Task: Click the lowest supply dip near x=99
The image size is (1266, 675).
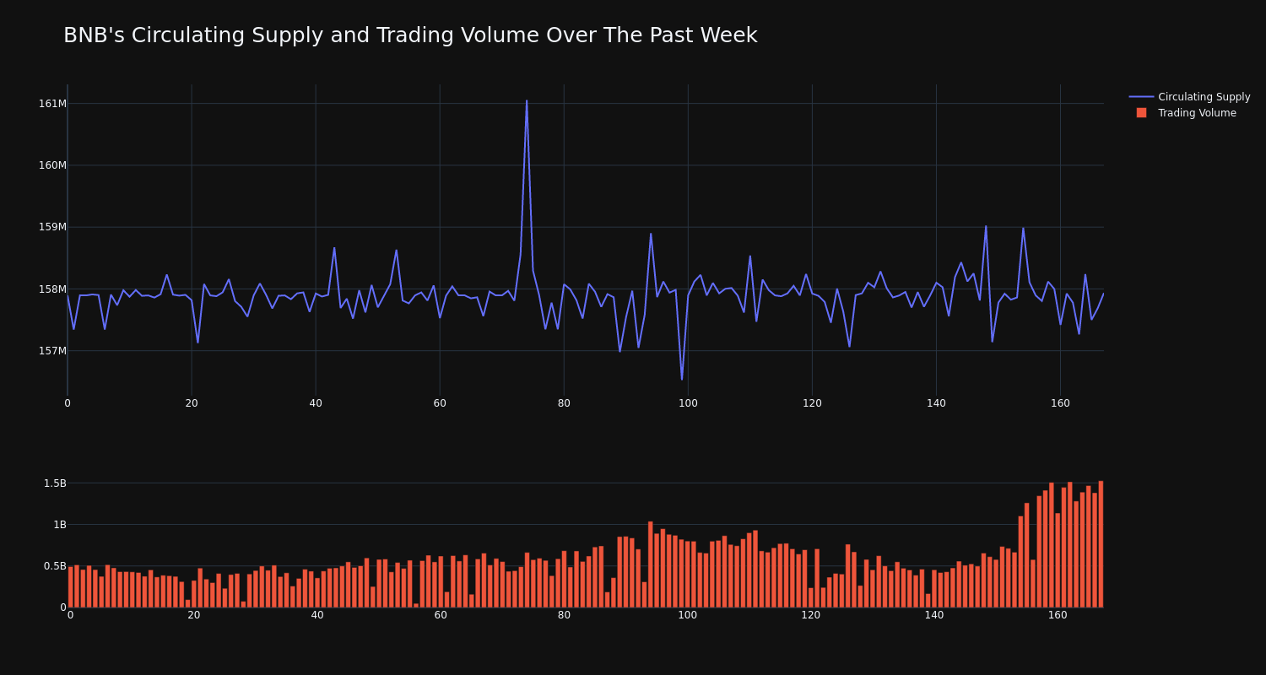Action: click(x=682, y=379)
